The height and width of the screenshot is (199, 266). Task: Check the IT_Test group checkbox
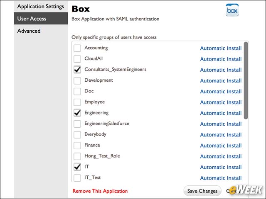pos(77,178)
